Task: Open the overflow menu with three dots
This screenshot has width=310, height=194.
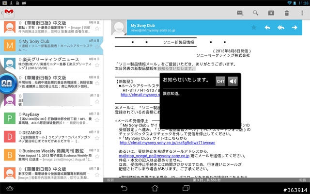Action: click(x=302, y=13)
